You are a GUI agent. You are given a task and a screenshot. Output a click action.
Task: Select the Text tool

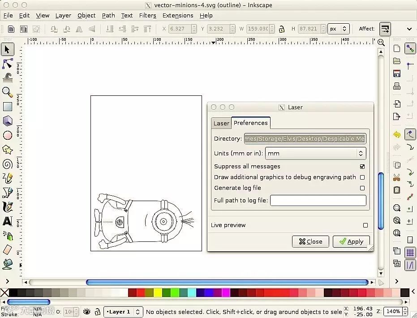tap(8, 221)
